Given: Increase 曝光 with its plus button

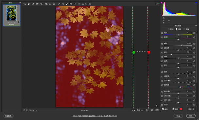Looking at the screenshot, I should pos(194,44).
